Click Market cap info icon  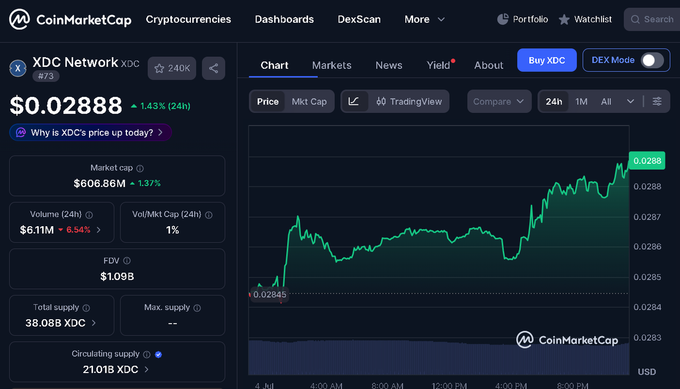pos(140,168)
